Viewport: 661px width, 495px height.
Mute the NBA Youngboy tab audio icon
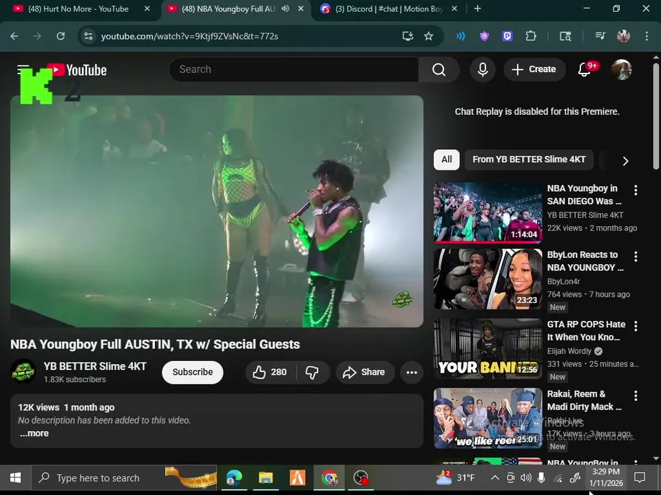point(285,9)
